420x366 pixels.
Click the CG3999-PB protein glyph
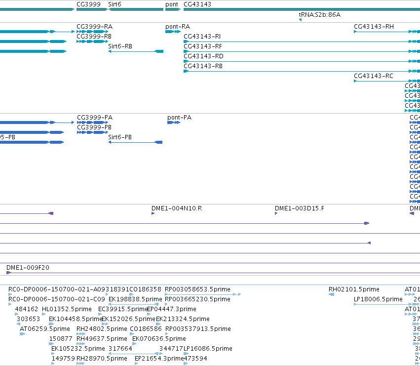point(93,132)
